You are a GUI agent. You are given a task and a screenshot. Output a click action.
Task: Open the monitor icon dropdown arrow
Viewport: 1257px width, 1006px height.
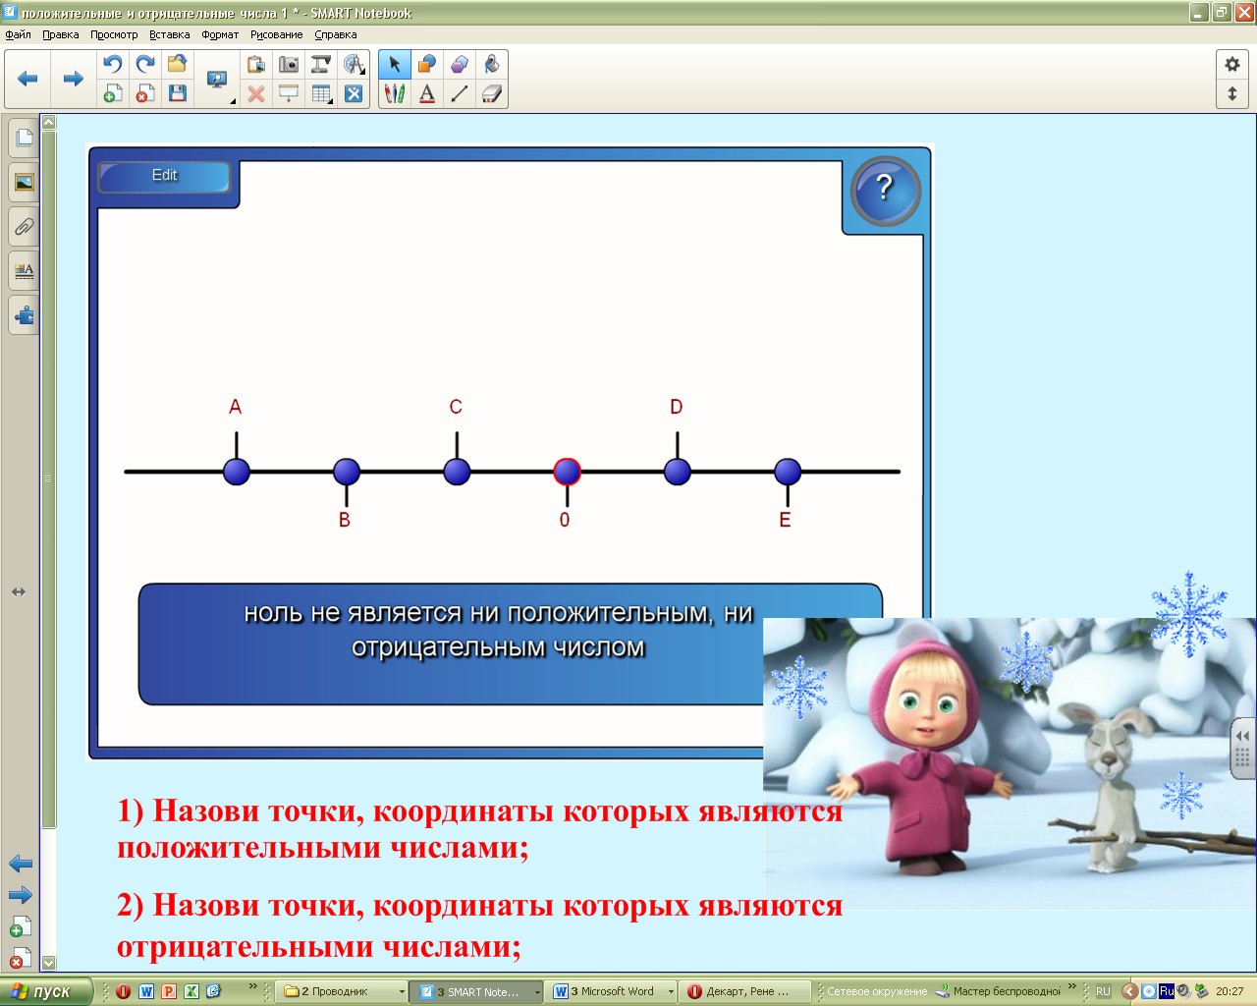[x=233, y=101]
